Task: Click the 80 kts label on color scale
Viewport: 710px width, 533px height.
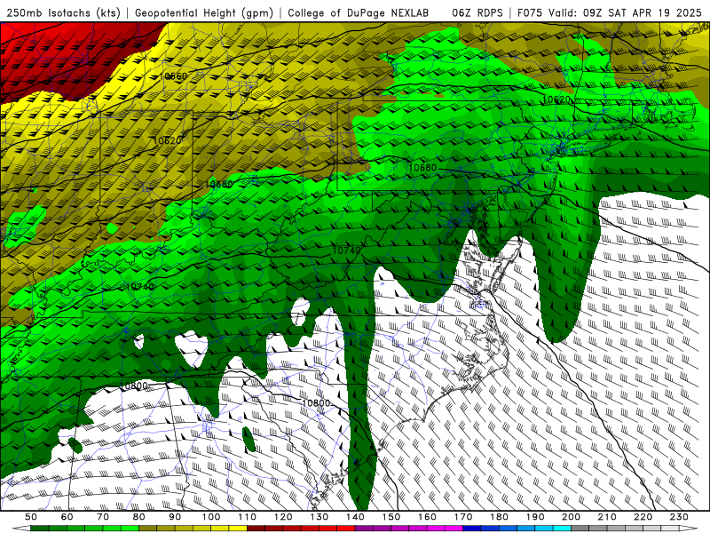Action: click(139, 517)
